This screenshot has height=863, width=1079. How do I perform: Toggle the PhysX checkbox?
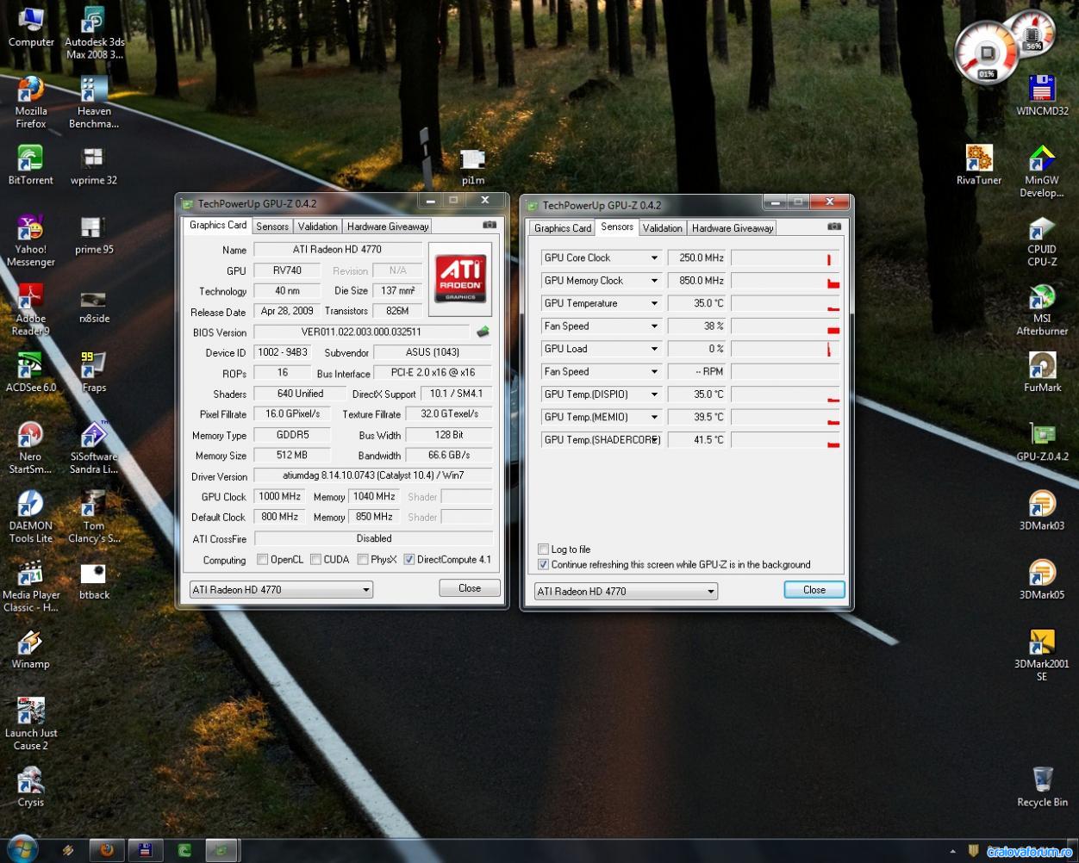click(x=363, y=560)
